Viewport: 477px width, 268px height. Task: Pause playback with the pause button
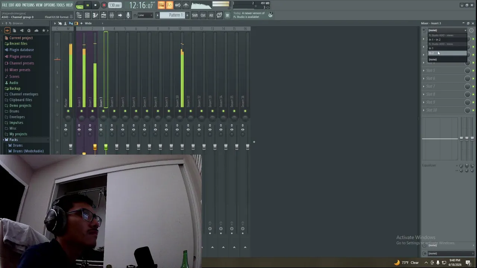[x=88, y=5]
